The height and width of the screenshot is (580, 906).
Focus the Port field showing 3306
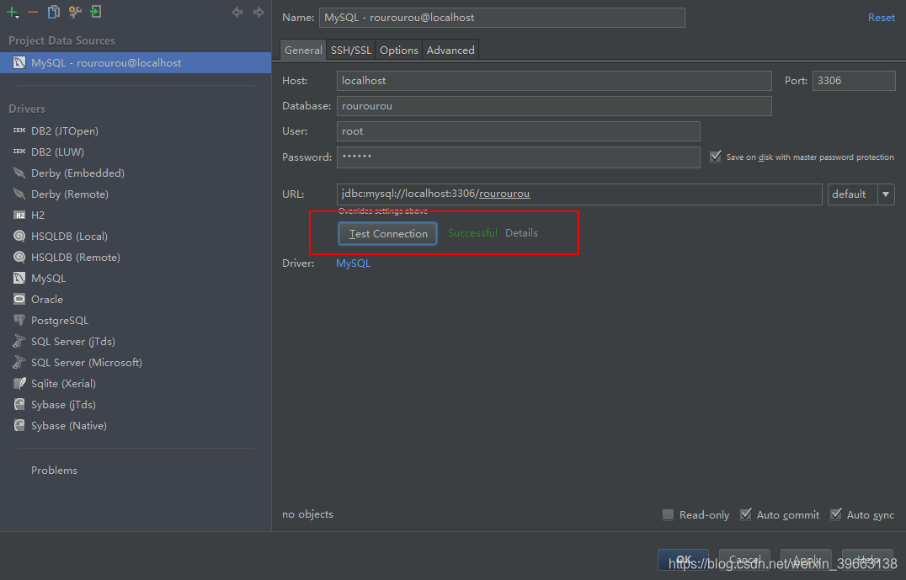[x=854, y=80]
